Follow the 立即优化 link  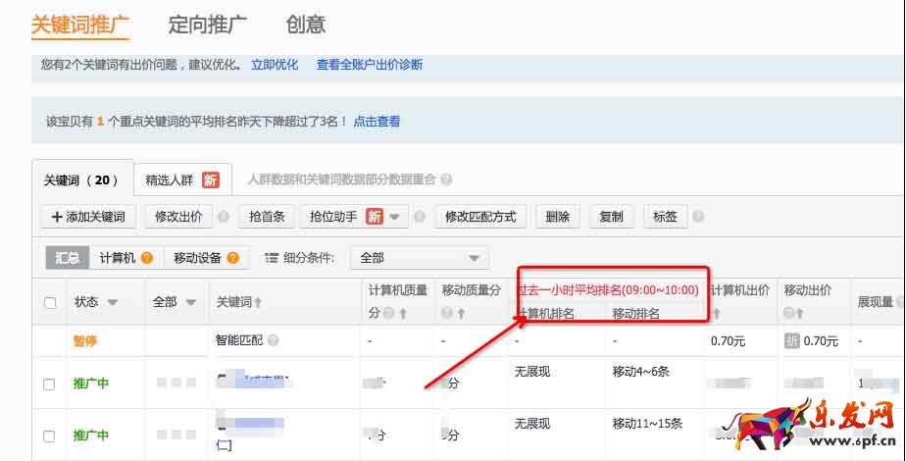[275, 65]
